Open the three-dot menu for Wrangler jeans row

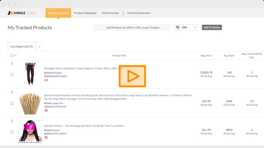coord(12,64)
